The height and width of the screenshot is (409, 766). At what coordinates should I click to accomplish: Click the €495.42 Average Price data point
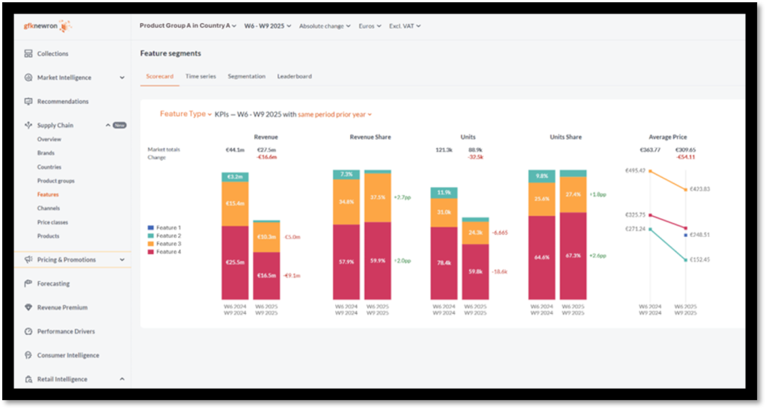650,171
